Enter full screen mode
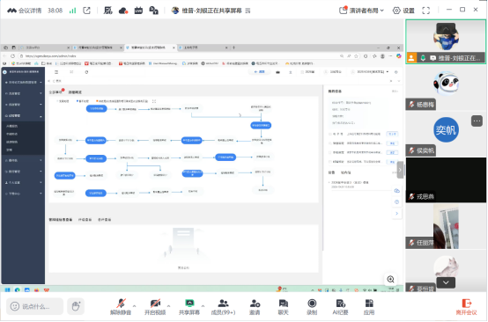488x322 pixels. (x=425, y=11)
